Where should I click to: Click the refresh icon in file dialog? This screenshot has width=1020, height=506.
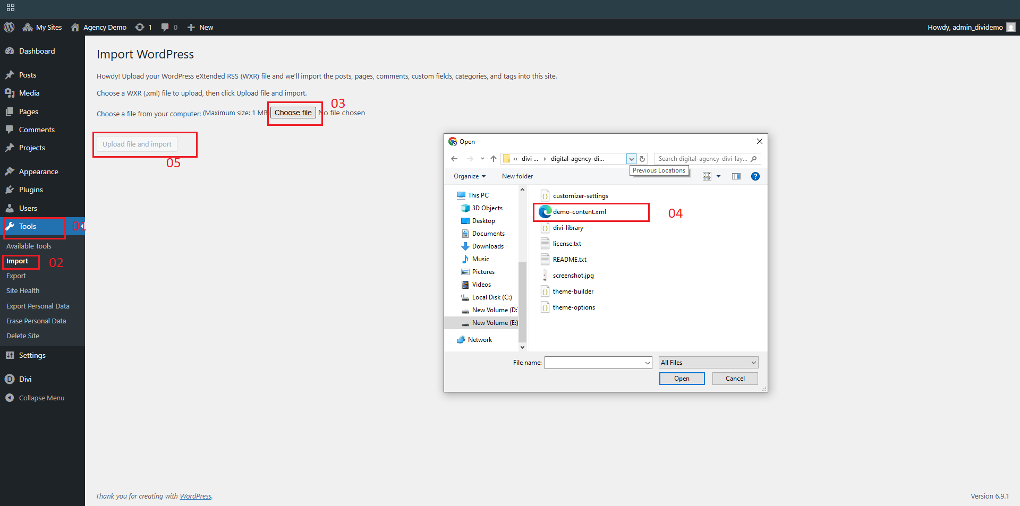pos(642,159)
